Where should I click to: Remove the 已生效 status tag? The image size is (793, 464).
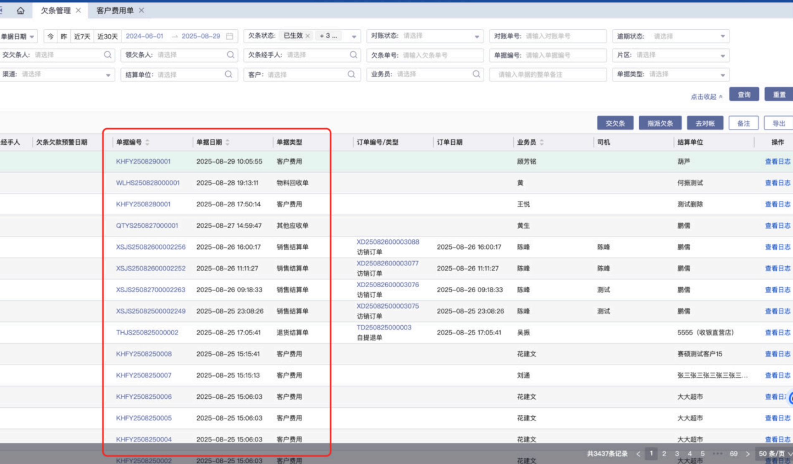[308, 36]
